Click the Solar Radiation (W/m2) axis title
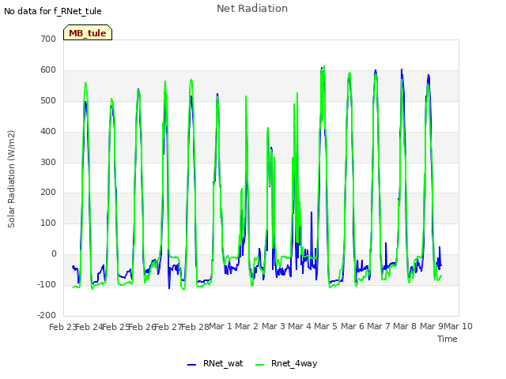 point(11,179)
